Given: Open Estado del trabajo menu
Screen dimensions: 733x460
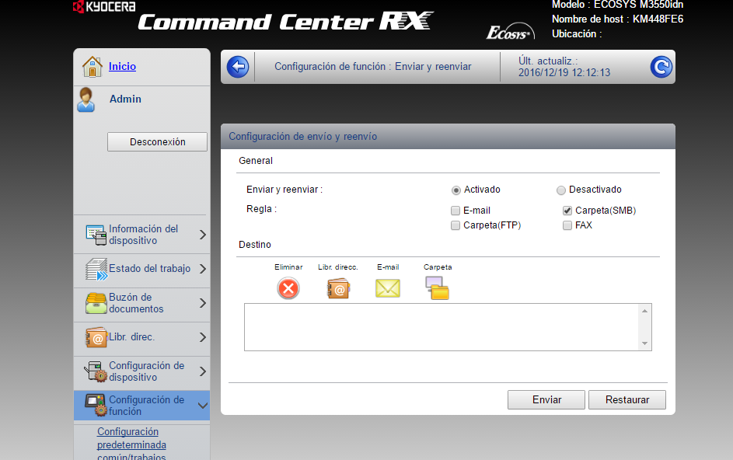Looking at the screenshot, I should pyautogui.click(x=141, y=269).
